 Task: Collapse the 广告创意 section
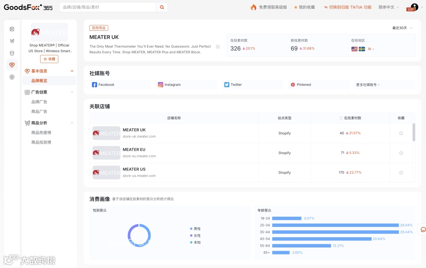coord(72,92)
